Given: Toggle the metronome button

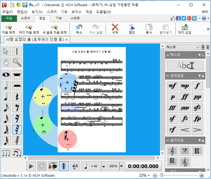Looking at the screenshot, I should pos(64,166).
